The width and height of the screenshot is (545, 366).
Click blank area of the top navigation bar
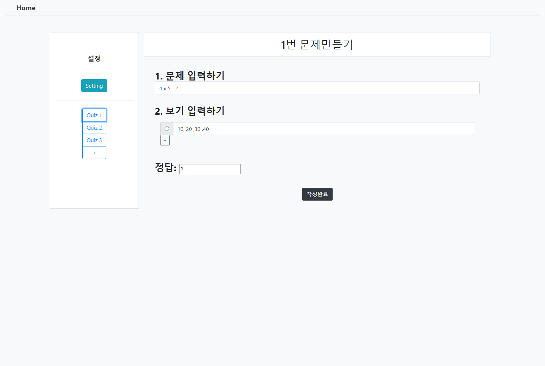[x=271, y=8]
